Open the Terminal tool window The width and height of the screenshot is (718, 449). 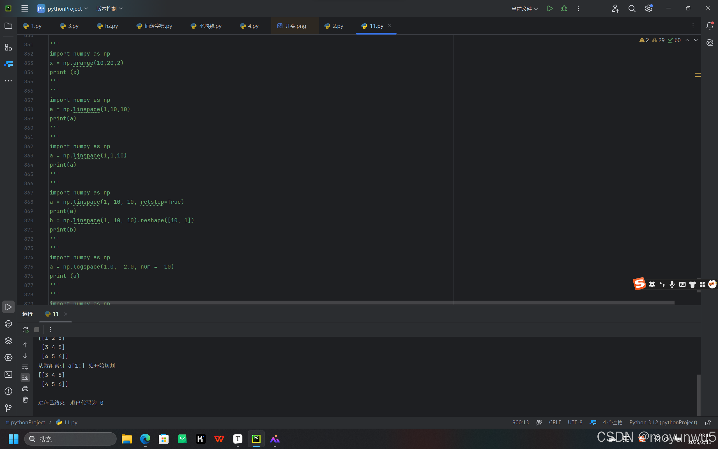pos(8,374)
